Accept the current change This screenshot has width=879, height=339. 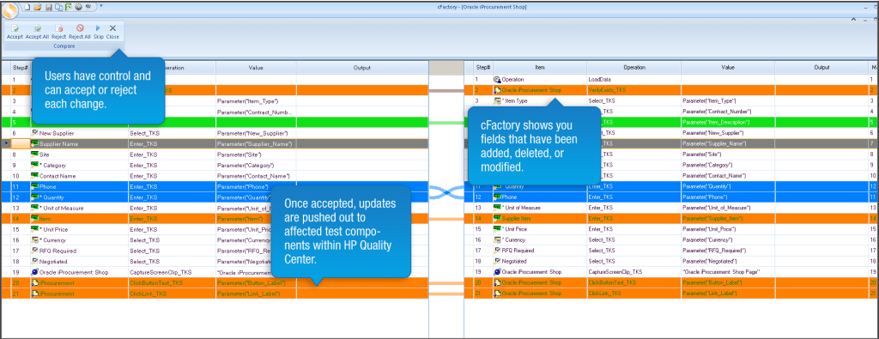coord(15,32)
